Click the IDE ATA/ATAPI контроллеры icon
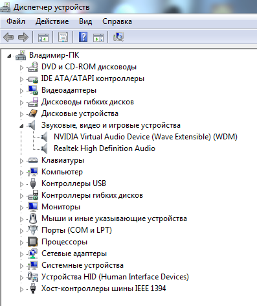This screenshot has height=306, width=257. point(33,79)
